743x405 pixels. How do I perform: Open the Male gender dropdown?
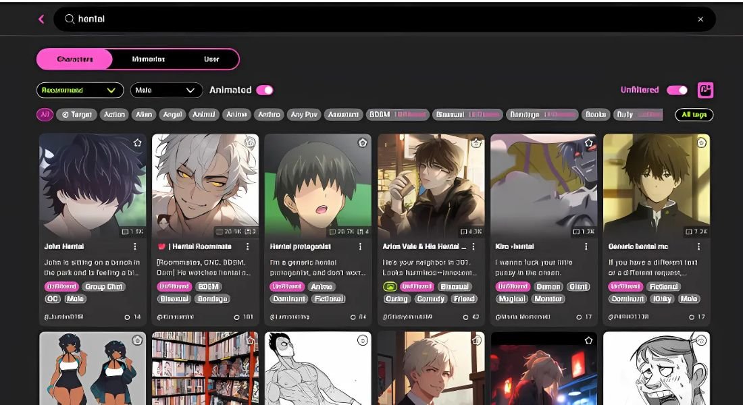tap(166, 90)
